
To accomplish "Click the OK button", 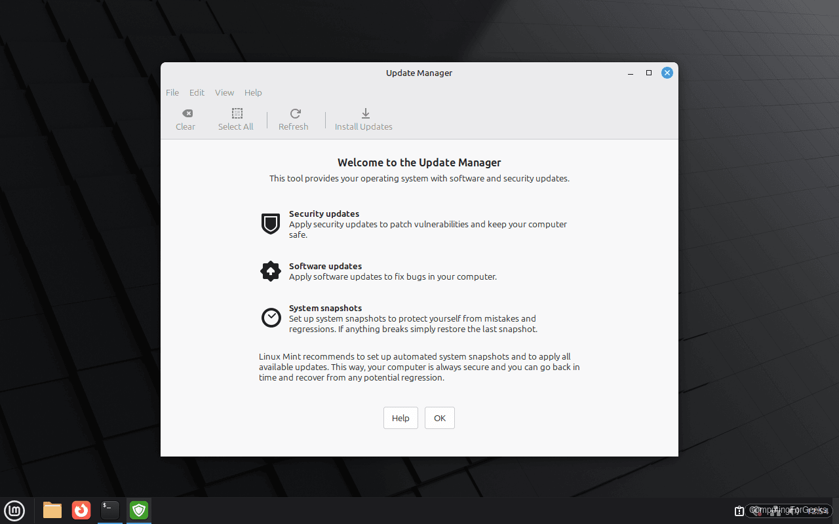I will 439,418.
